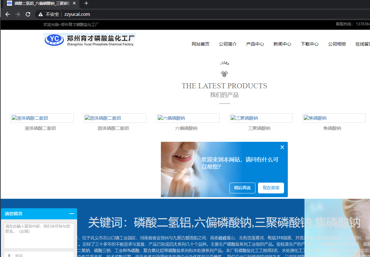
Task: Close the chat invitation popup
Action: coord(282,147)
